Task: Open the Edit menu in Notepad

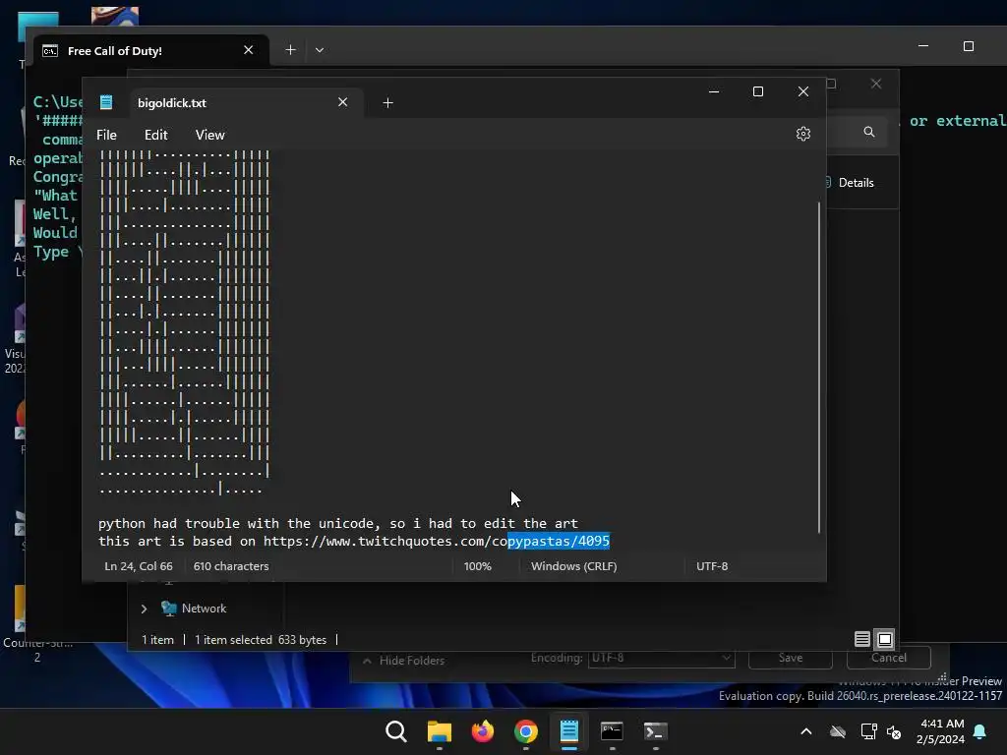Action: click(156, 135)
